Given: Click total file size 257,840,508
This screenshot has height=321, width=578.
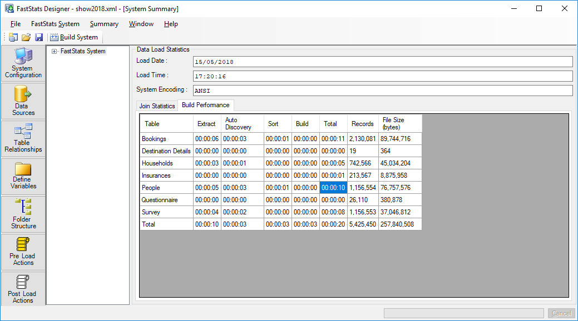Looking at the screenshot, I should (x=400, y=224).
